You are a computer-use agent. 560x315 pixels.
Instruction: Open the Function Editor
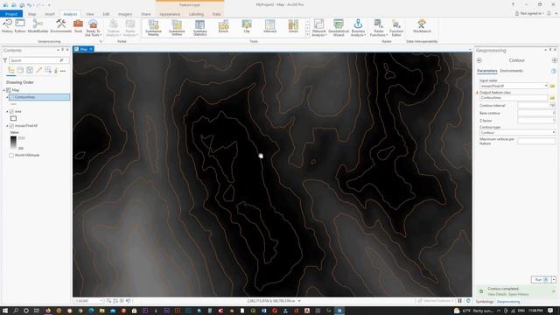tap(396, 28)
